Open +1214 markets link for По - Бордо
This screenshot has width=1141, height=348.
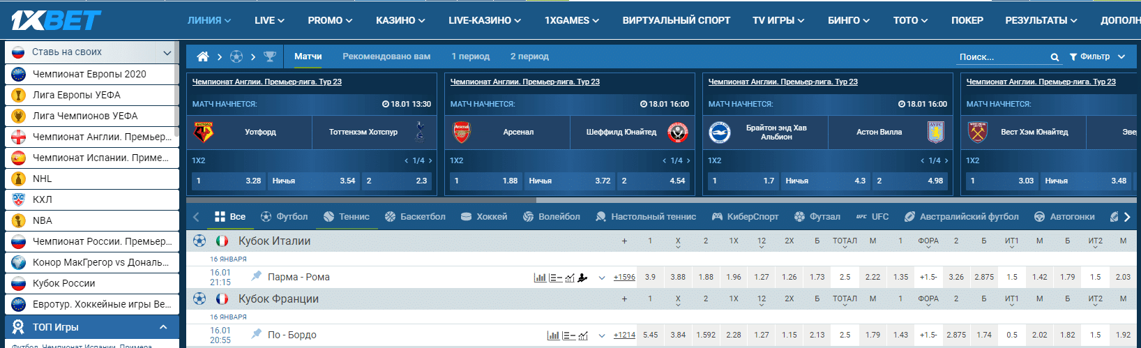point(624,335)
